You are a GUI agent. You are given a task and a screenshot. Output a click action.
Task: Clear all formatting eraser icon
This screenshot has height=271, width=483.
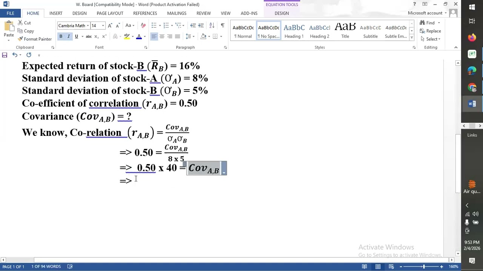click(143, 26)
